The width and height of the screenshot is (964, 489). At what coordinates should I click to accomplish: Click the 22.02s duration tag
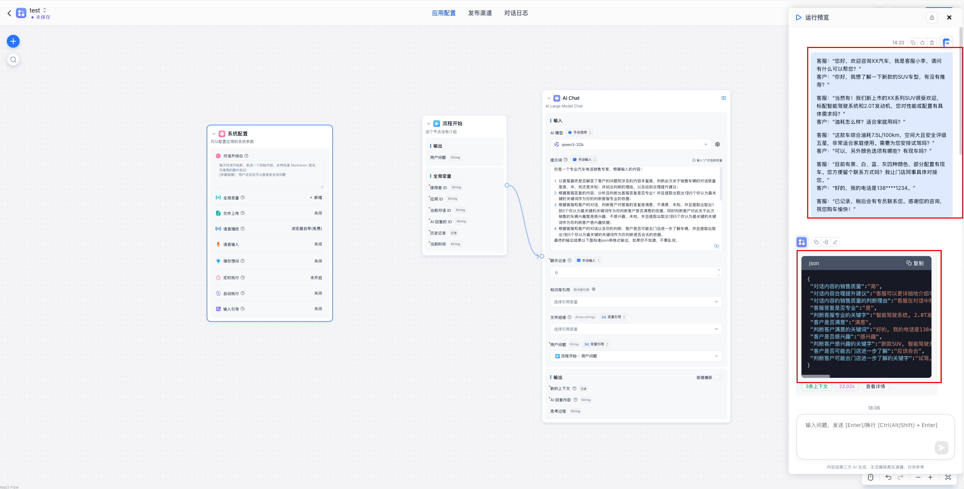[847, 387]
